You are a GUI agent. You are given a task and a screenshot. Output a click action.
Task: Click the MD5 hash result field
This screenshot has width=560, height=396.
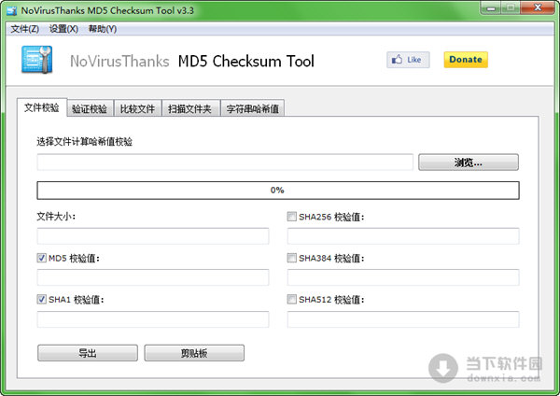click(153, 277)
